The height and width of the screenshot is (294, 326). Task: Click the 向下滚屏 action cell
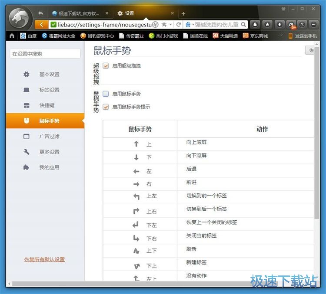245,157
